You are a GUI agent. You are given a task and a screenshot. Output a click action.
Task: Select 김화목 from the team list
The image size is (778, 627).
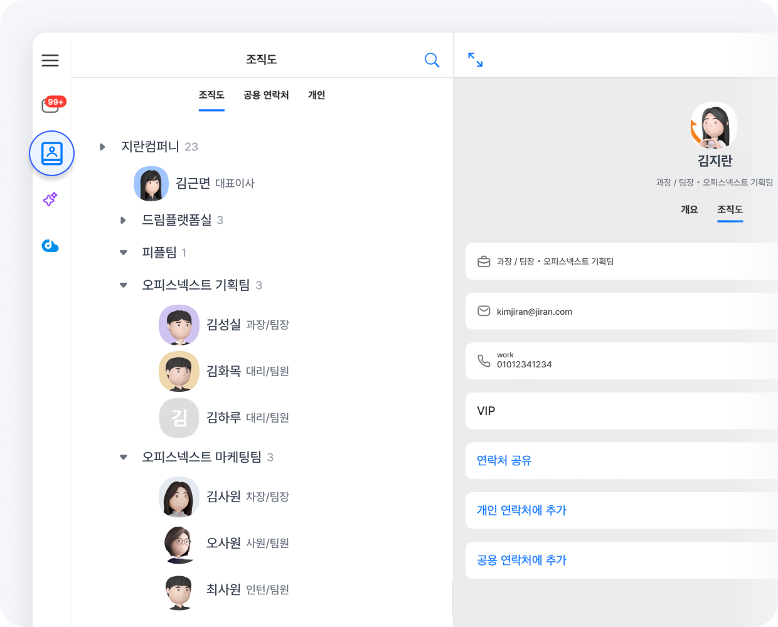(223, 371)
